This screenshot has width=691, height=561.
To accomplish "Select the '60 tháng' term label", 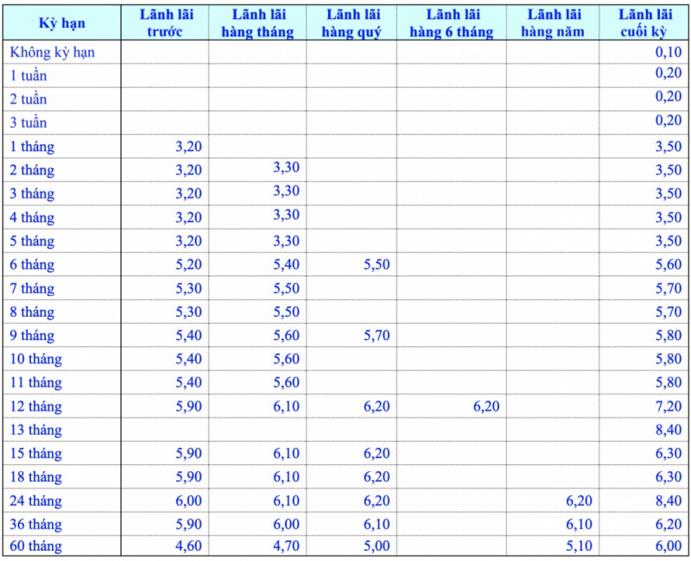I will coord(36,545).
